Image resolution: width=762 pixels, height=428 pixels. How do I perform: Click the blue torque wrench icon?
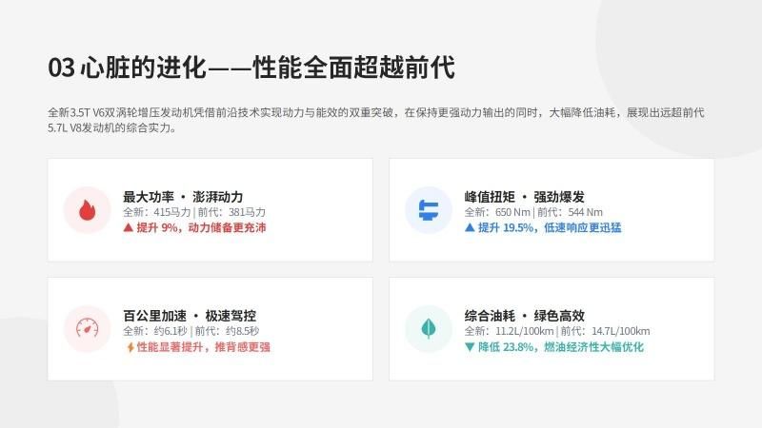click(x=428, y=210)
